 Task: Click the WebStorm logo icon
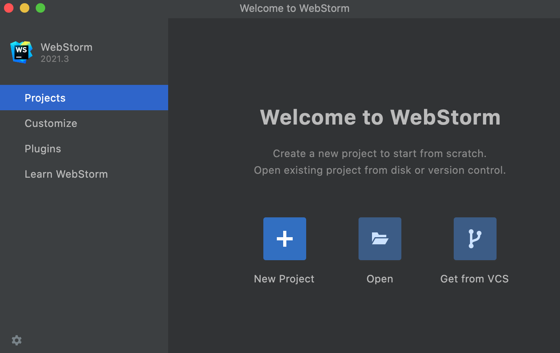coord(21,52)
